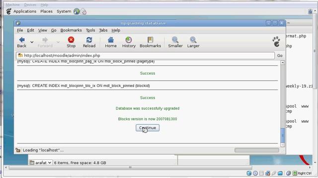This screenshot has height=178, width=318.
Task: Click 'Blocks version is now 2007081300' text
Action: (148, 119)
